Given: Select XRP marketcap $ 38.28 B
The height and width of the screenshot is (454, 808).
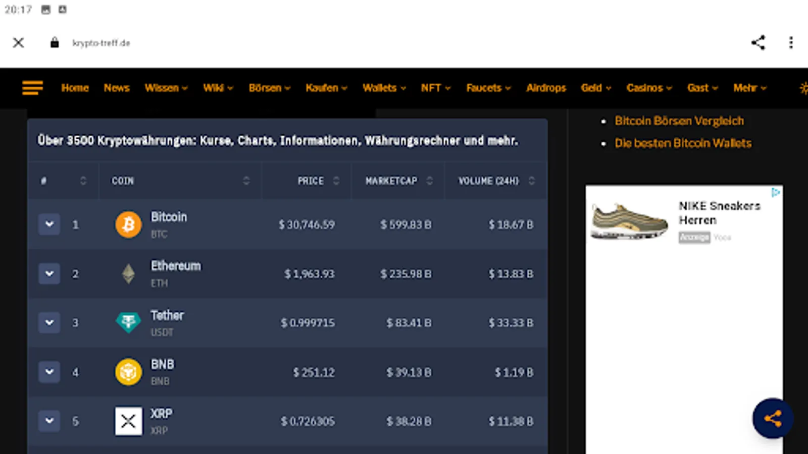Looking at the screenshot, I should coord(409,421).
